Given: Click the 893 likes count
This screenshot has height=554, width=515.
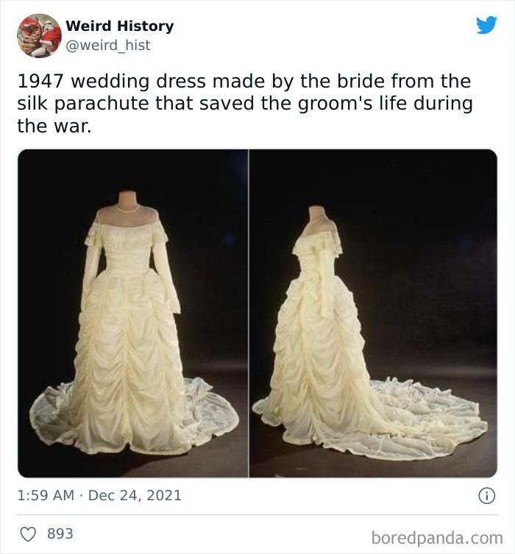Looking at the screenshot, I should (60, 533).
